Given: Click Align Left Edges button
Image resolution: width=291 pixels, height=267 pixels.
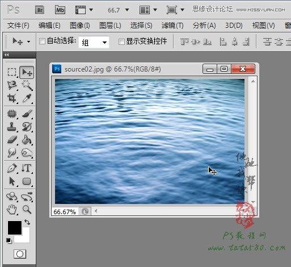Looking at the screenshot, I should [223, 41].
